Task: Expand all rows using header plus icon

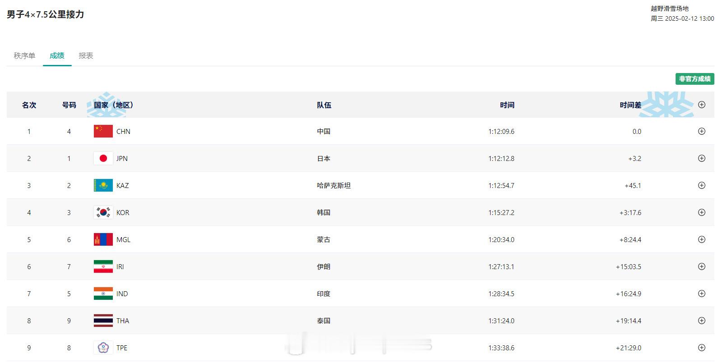Action: click(701, 105)
